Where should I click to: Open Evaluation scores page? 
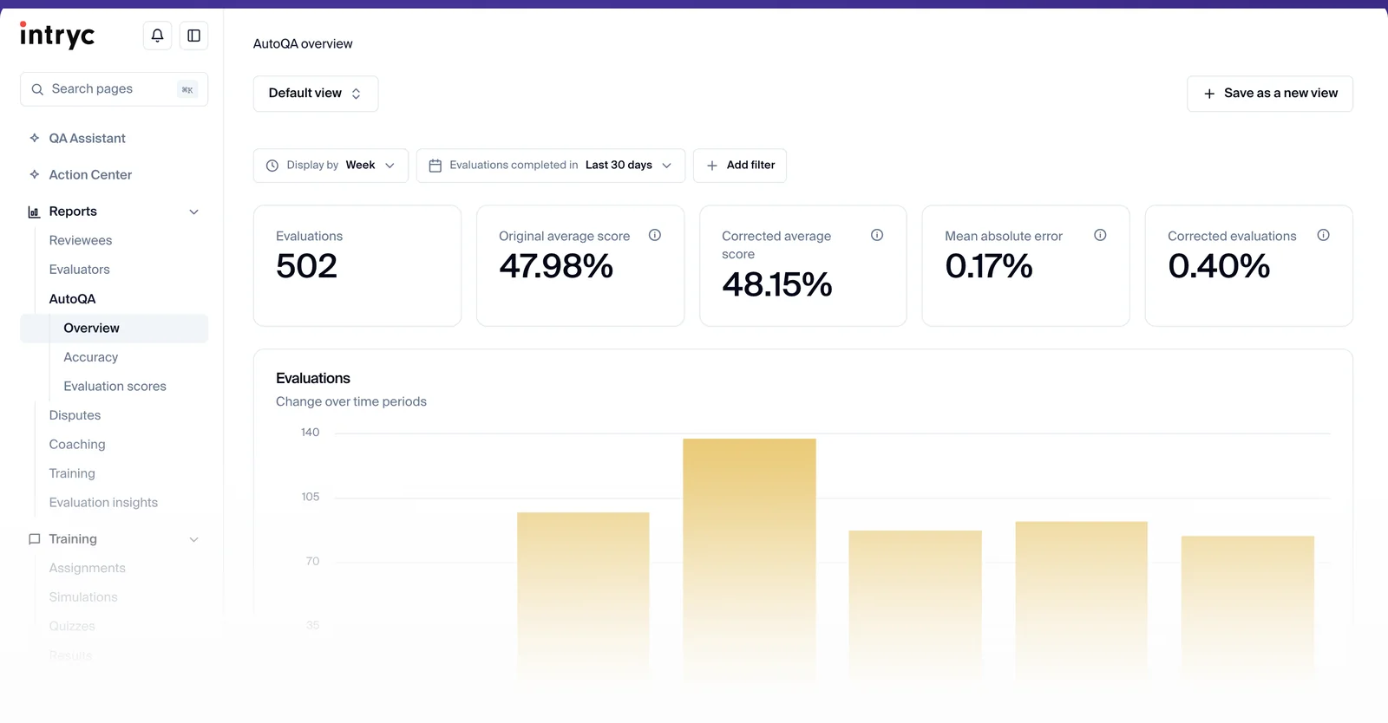point(115,387)
